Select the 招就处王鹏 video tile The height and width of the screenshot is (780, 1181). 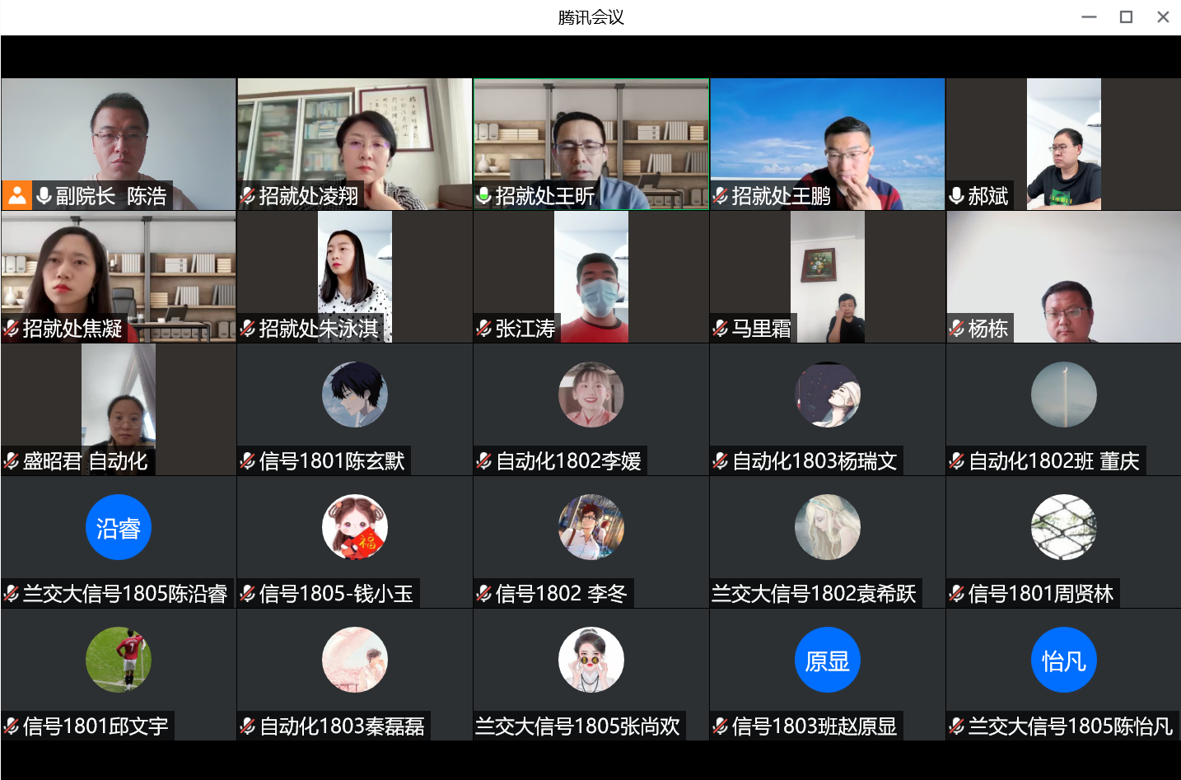[x=827, y=132]
